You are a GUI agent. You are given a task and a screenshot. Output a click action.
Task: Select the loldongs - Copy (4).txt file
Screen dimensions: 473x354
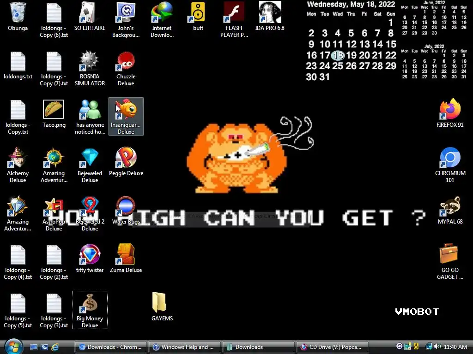click(x=18, y=262)
